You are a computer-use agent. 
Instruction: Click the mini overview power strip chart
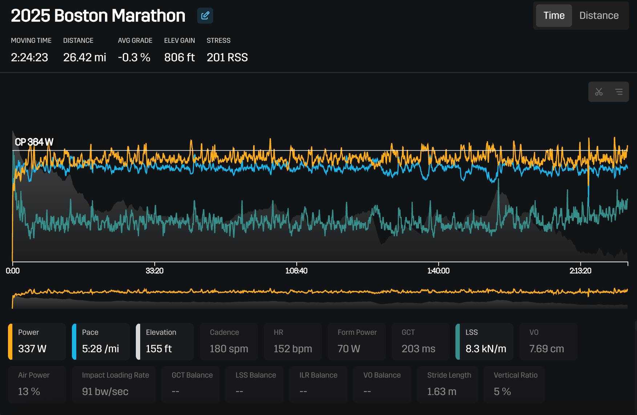(320, 298)
